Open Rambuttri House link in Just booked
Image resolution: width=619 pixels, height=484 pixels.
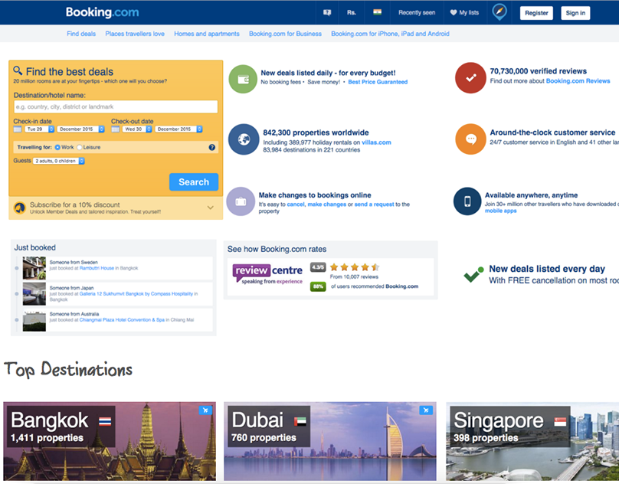[x=97, y=268]
